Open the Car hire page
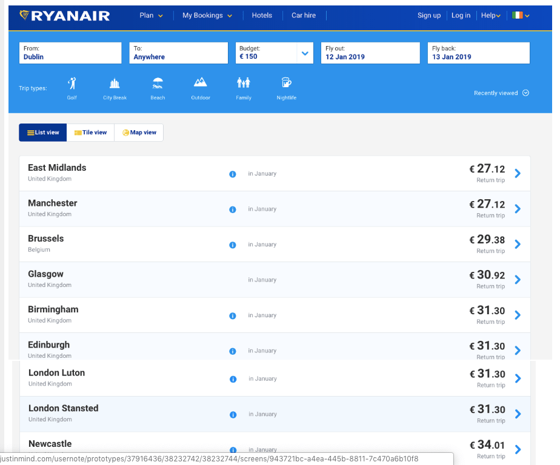Image resolution: width=560 pixels, height=465 pixels. [304, 15]
